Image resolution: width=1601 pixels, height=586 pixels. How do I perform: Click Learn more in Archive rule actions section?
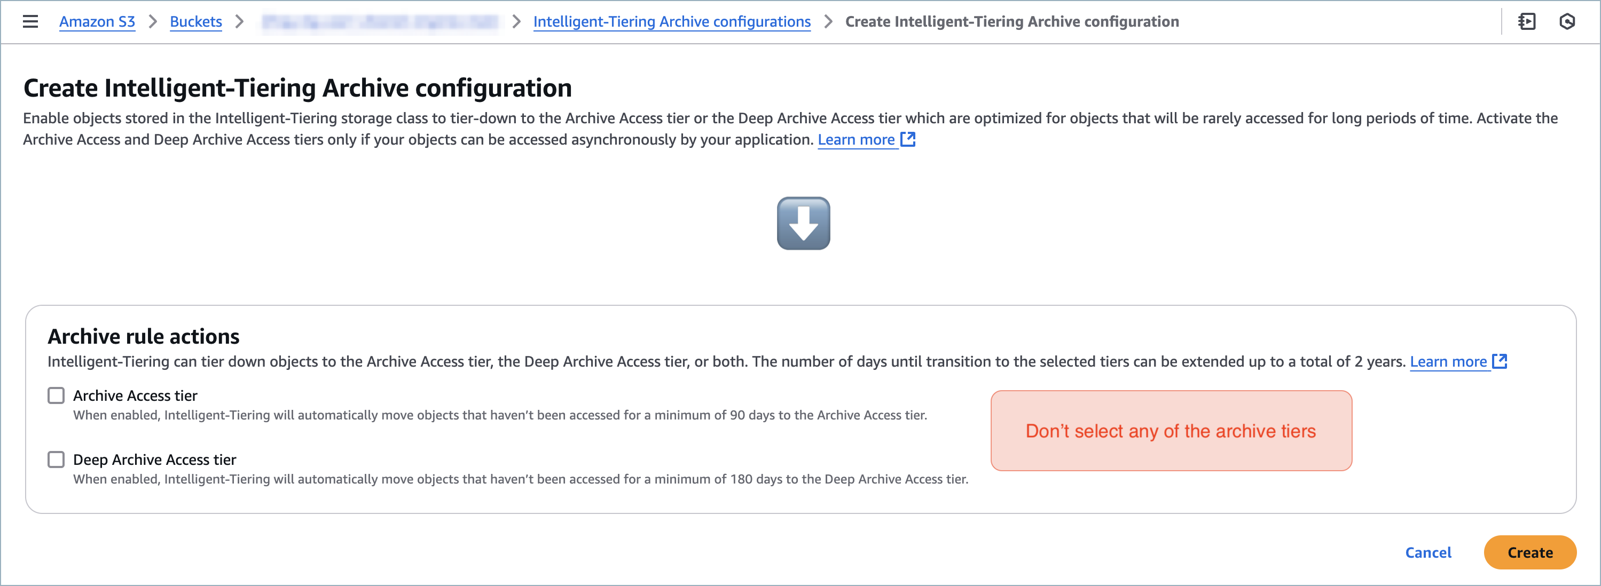1448,361
